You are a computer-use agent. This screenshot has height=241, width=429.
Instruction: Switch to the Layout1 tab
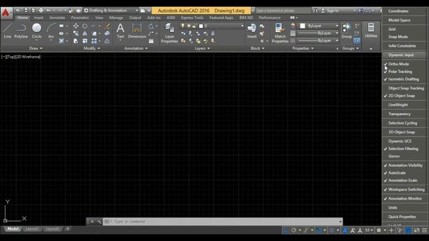pyautogui.click(x=32, y=229)
